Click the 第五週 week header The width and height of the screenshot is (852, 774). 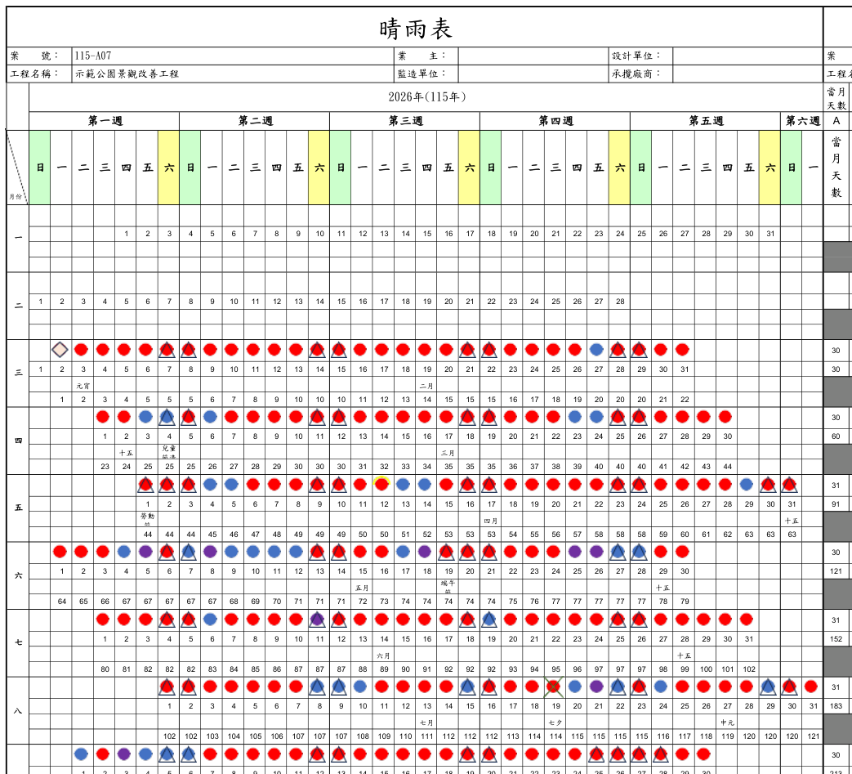[x=705, y=121]
